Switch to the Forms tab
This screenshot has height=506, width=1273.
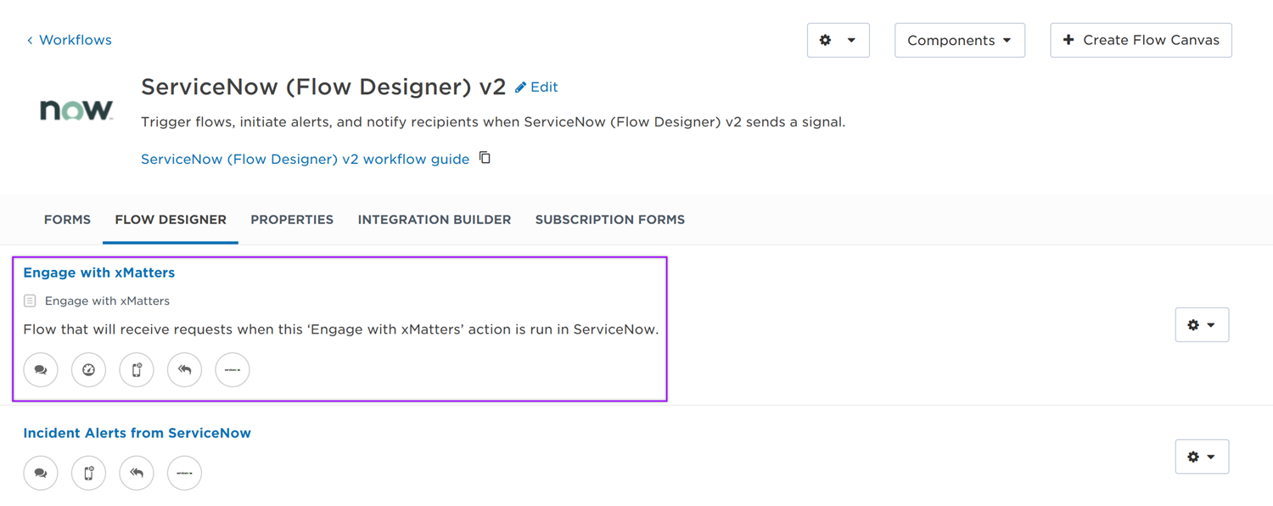[x=67, y=220]
